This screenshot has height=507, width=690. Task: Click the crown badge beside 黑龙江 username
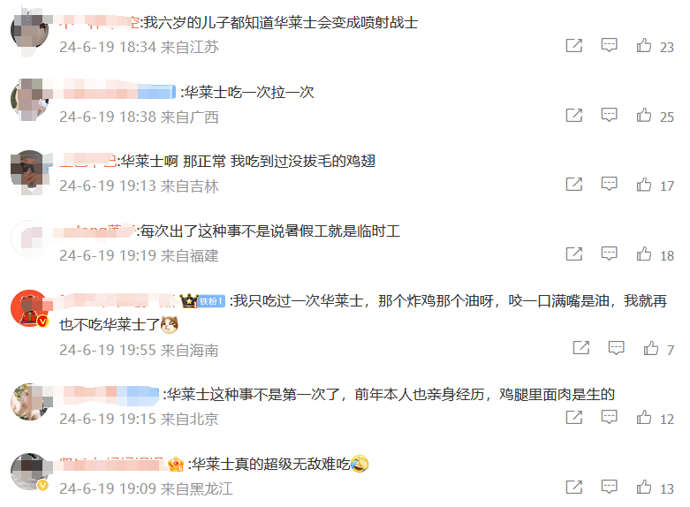(x=176, y=465)
